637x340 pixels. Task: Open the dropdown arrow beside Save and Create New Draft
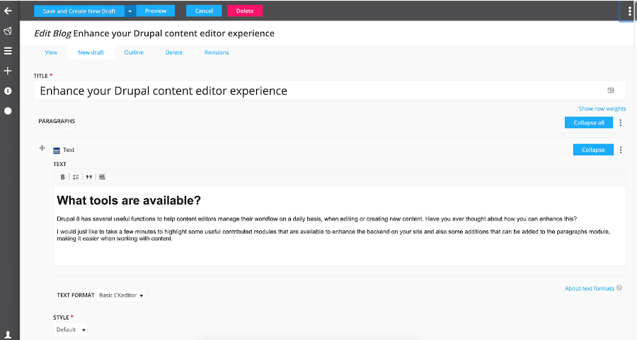pyautogui.click(x=130, y=11)
